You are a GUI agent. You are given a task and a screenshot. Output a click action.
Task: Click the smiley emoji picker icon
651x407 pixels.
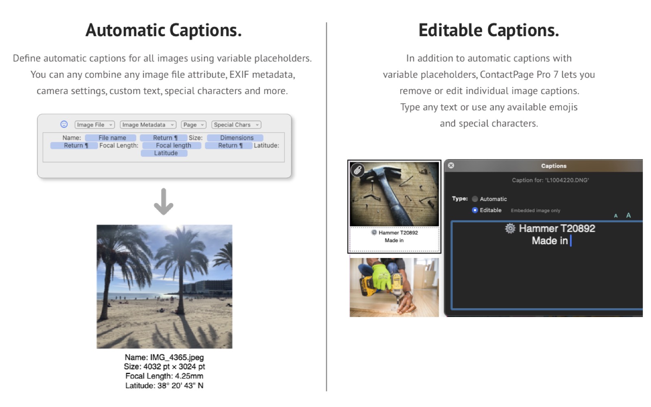click(x=64, y=124)
